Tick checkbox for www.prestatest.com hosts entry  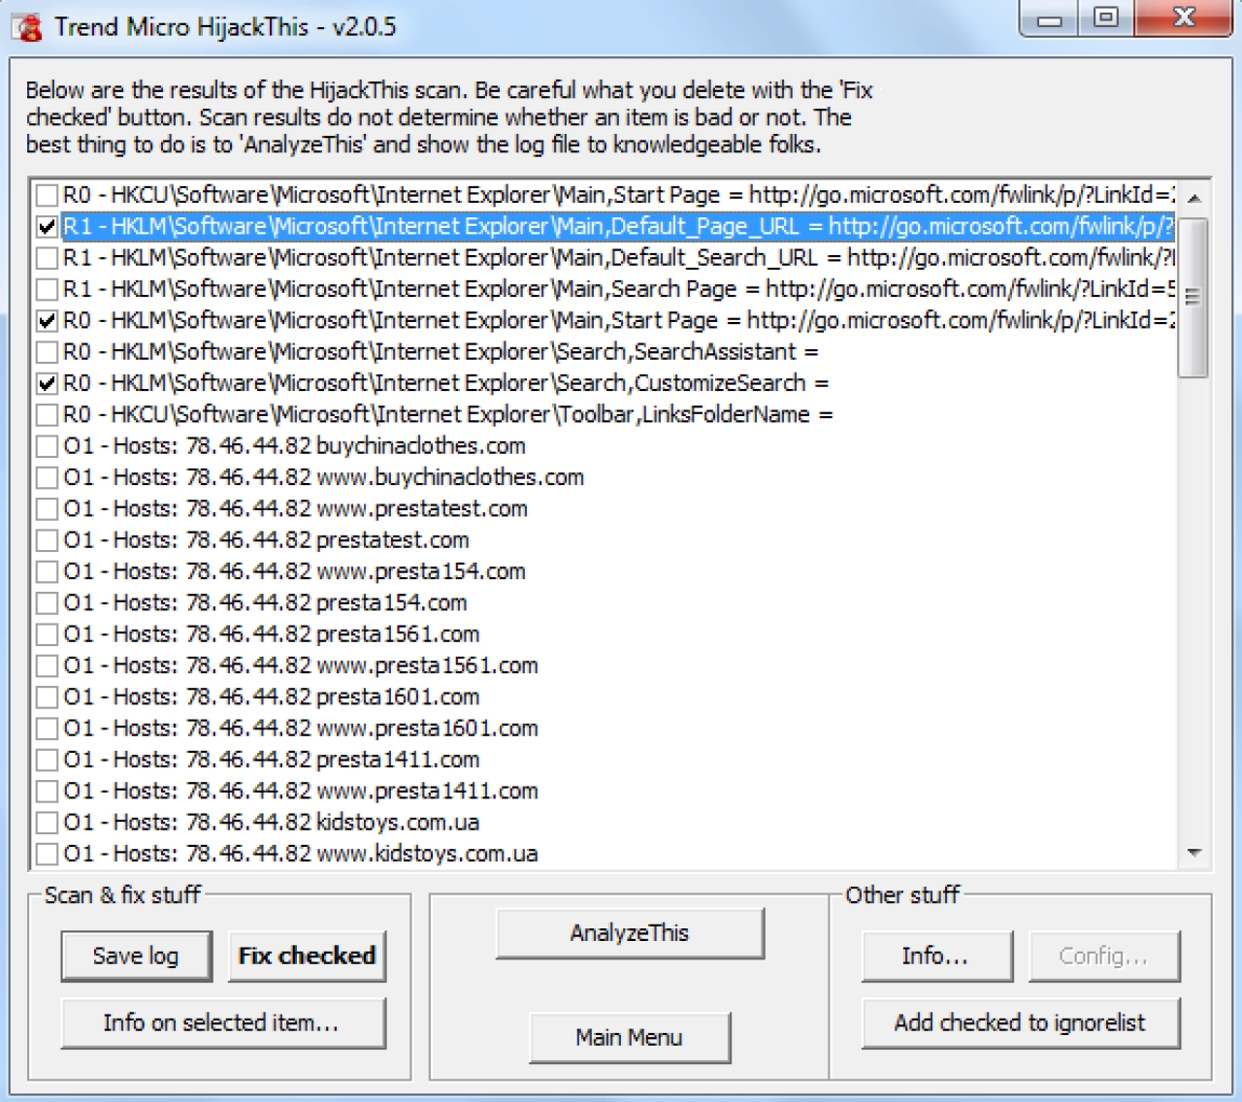pos(47,509)
